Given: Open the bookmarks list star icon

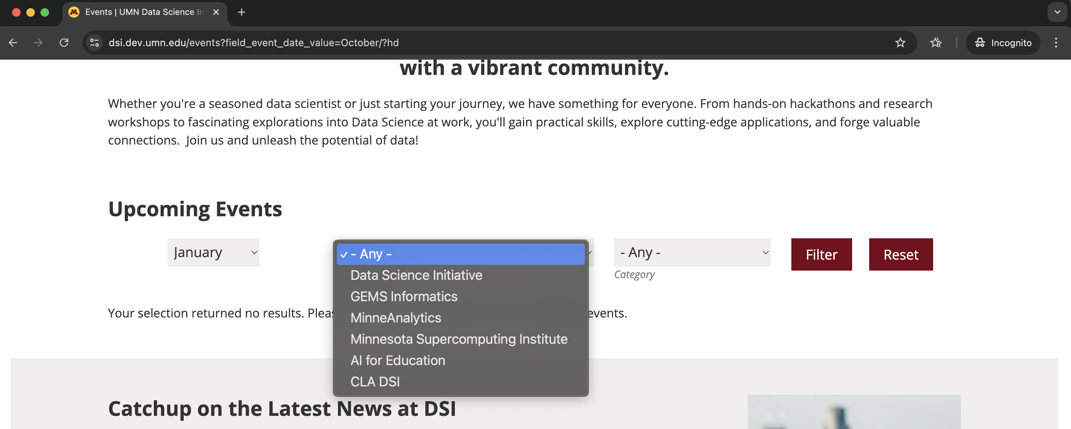Looking at the screenshot, I should pos(936,43).
